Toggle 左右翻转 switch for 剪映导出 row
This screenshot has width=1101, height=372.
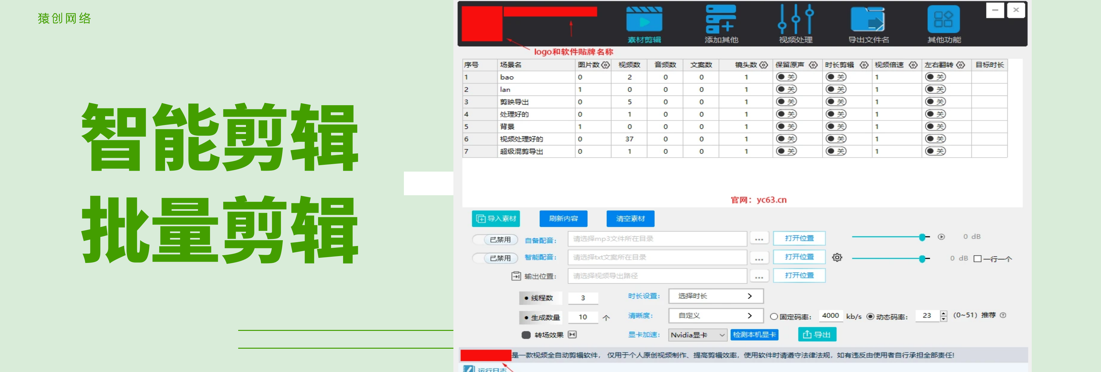point(935,102)
